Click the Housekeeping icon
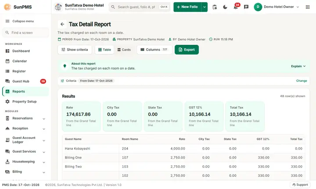 [7, 162]
